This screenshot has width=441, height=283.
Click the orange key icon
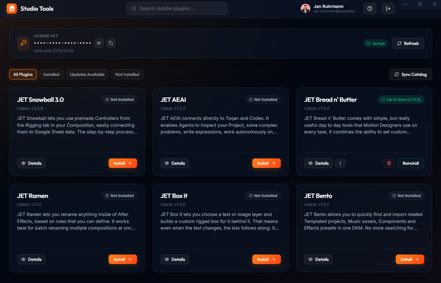point(23,43)
